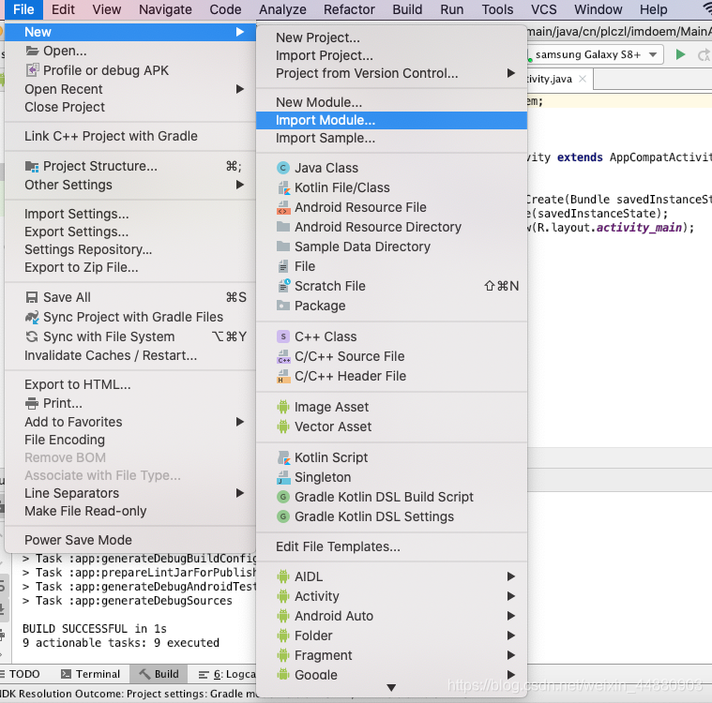Click the Sample Data Directory folder icon
The image size is (712, 703).
point(283,247)
